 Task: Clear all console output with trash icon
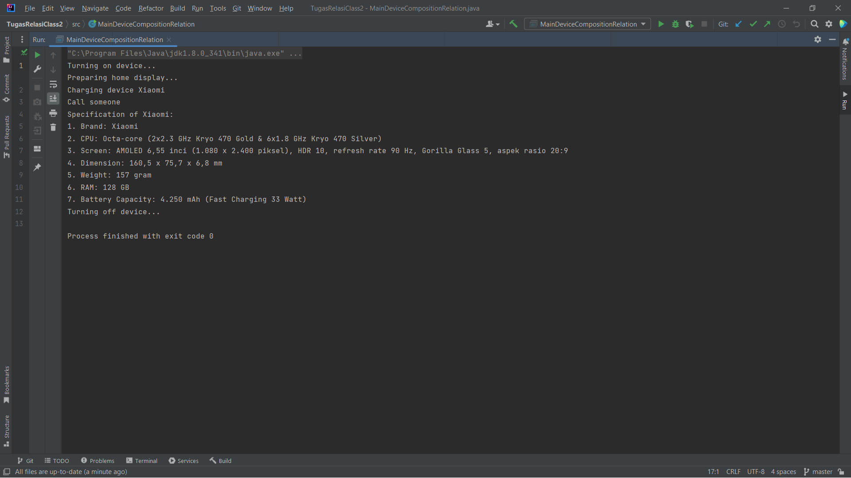tap(53, 127)
